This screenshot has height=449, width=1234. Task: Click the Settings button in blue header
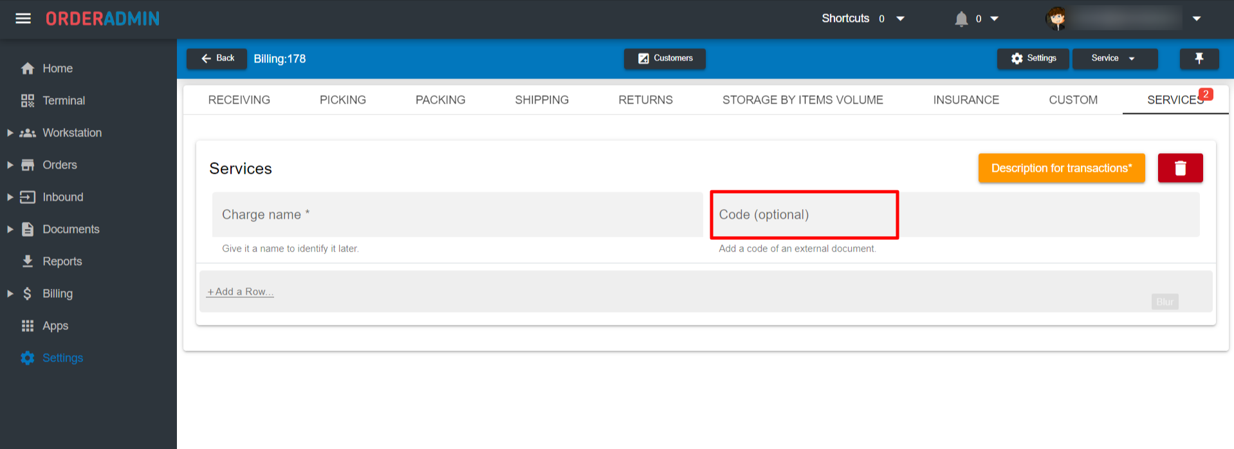coord(1033,59)
